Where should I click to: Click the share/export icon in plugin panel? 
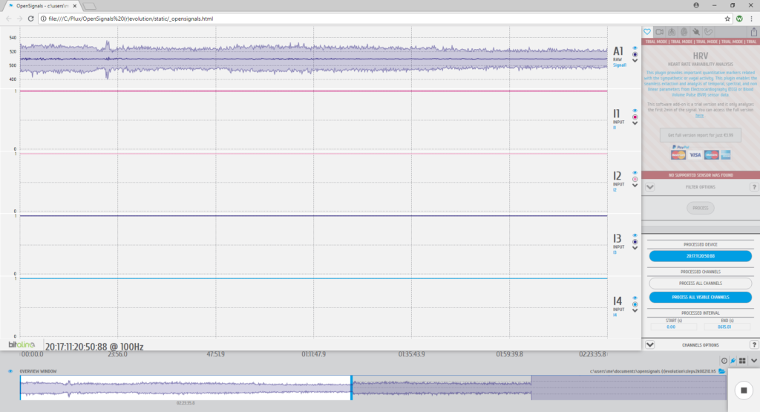pos(754,32)
